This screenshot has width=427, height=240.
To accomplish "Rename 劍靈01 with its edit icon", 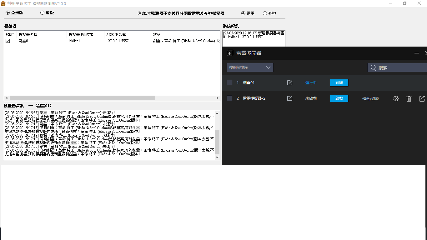I will [290, 83].
